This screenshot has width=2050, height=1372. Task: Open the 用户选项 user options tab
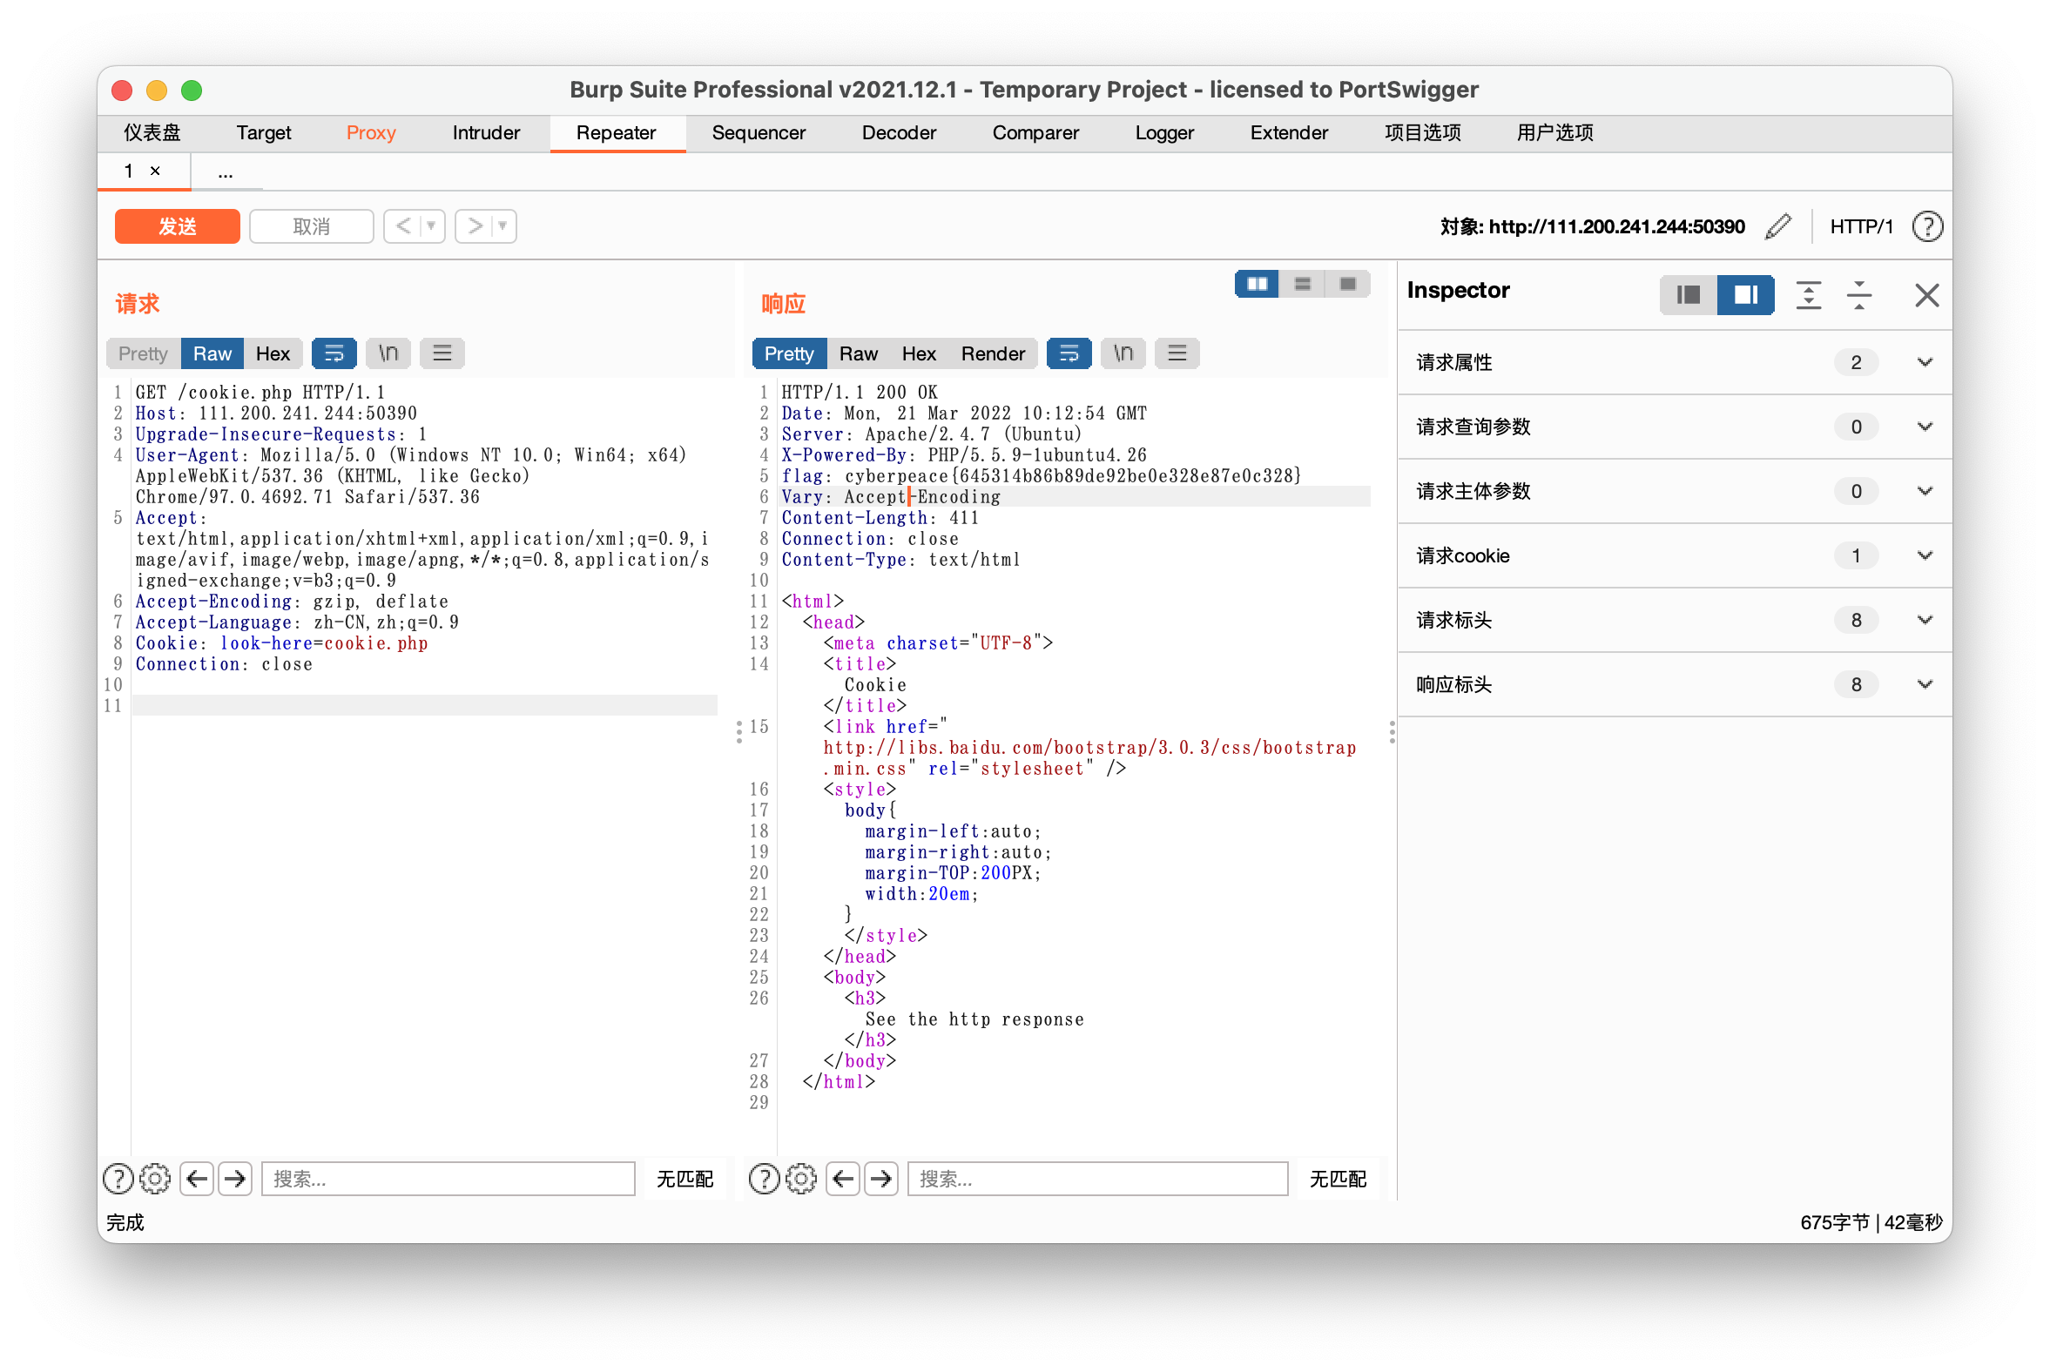pyautogui.click(x=1554, y=133)
